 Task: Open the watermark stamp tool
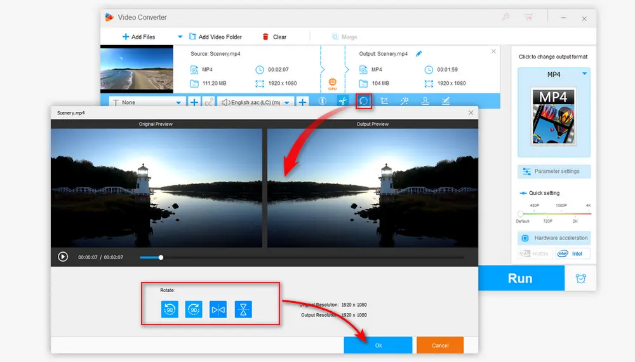pos(425,101)
